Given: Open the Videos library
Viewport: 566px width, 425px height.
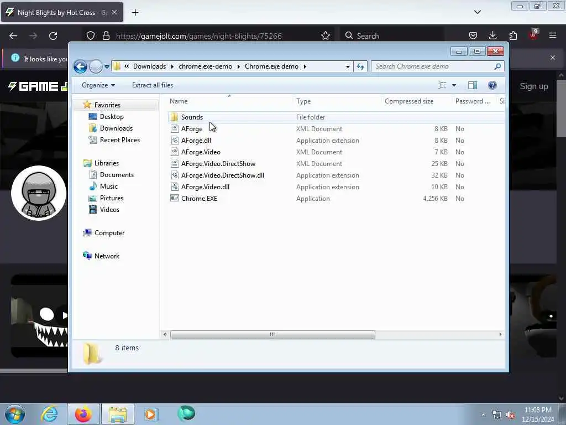Looking at the screenshot, I should tap(109, 210).
